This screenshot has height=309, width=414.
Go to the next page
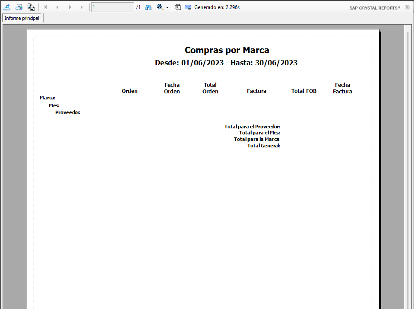(70, 7)
